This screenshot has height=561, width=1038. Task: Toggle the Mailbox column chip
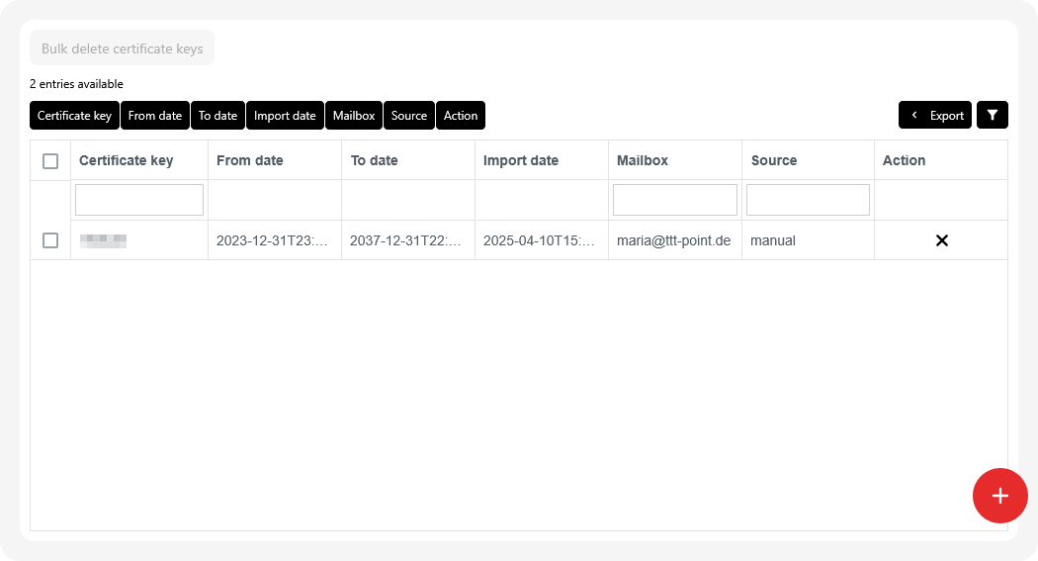354,116
